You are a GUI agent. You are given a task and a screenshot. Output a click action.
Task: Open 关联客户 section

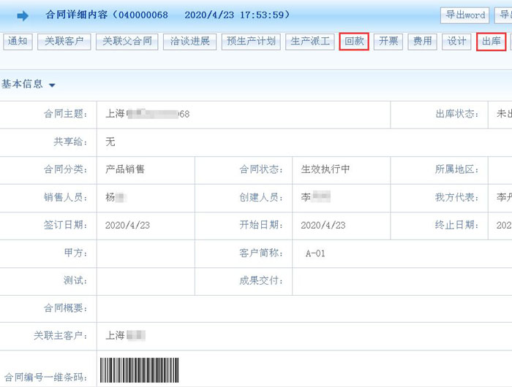tap(64, 42)
